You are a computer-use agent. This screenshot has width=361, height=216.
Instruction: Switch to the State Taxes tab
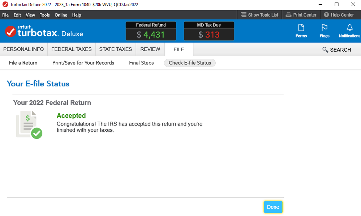pyautogui.click(x=116, y=49)
